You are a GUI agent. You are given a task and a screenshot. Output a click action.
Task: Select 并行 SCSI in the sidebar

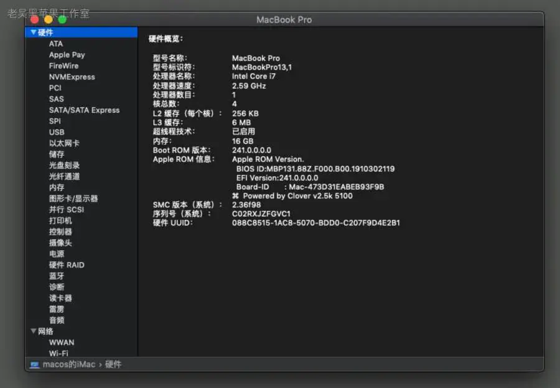[67, 210]
